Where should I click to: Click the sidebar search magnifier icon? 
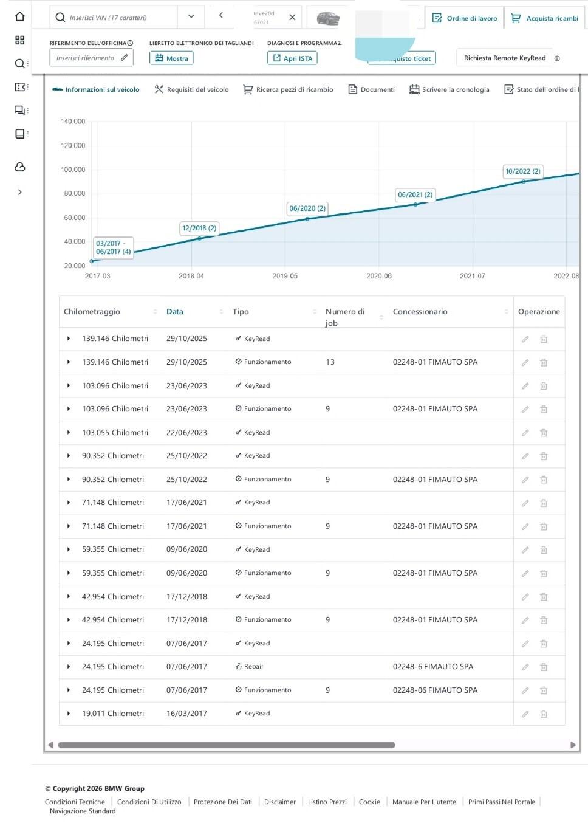tap(19, 63)
